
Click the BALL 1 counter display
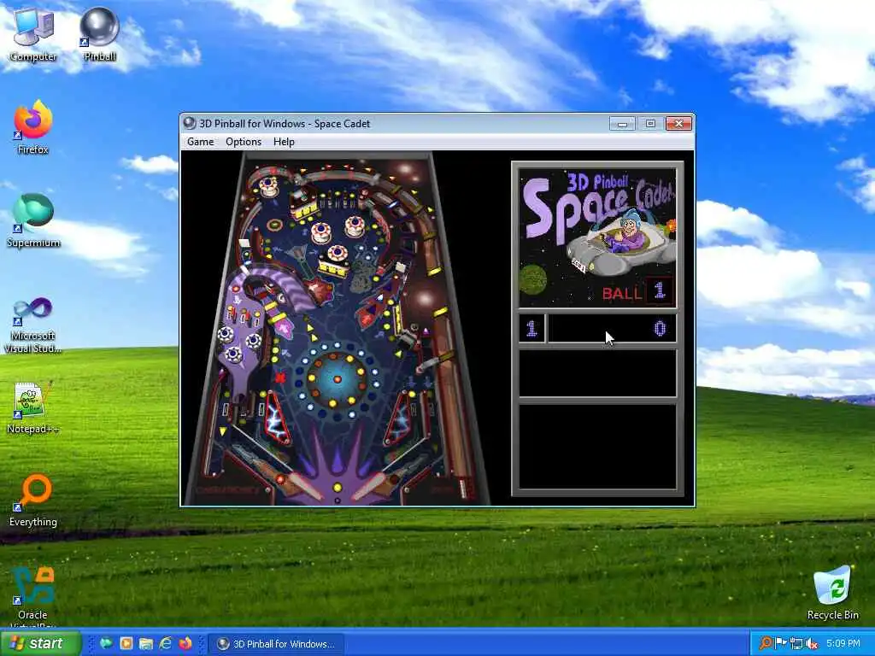click(637, 292)
